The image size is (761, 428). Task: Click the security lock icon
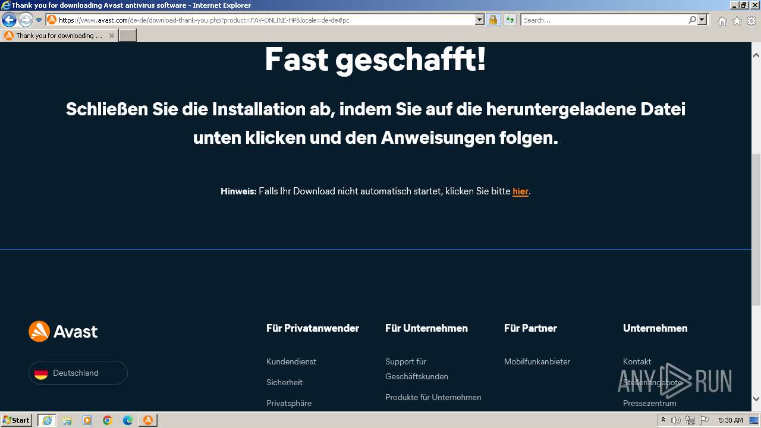tap(493, 20)
